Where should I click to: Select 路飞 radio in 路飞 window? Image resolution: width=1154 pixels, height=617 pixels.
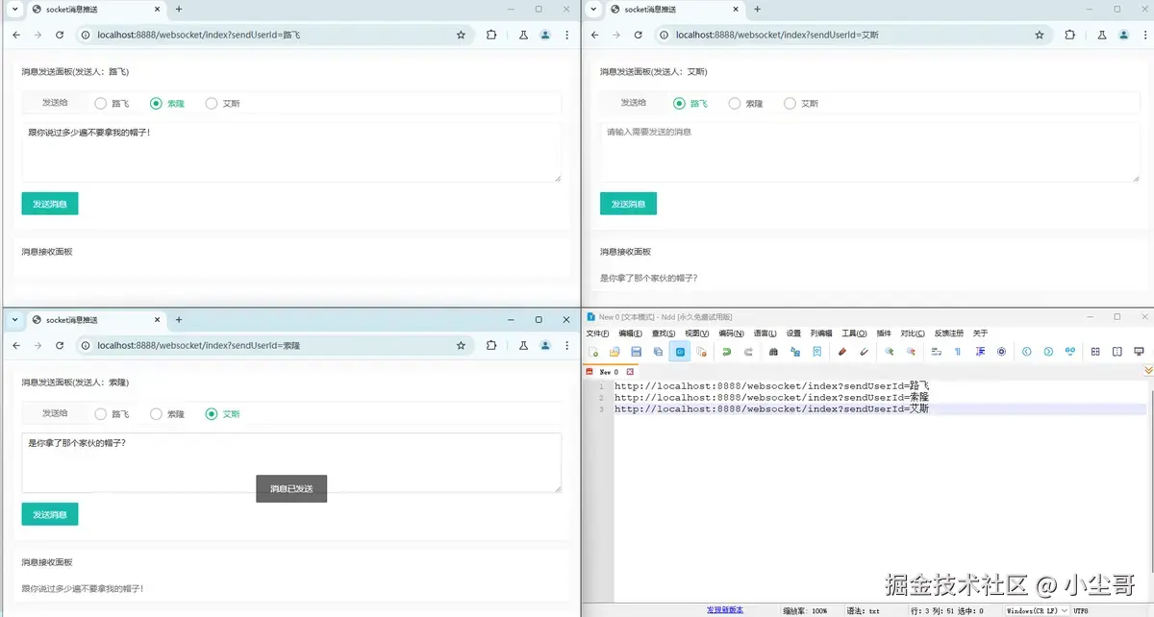[x=100, y=103]
